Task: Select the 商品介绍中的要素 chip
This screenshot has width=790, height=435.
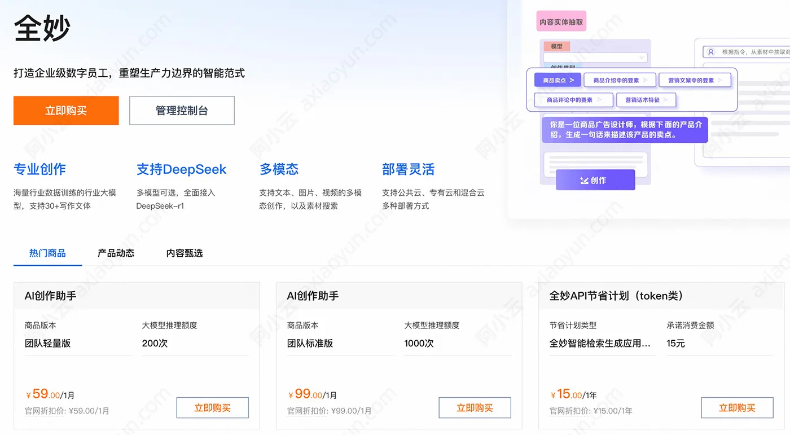Action: [x=620, y=80]
